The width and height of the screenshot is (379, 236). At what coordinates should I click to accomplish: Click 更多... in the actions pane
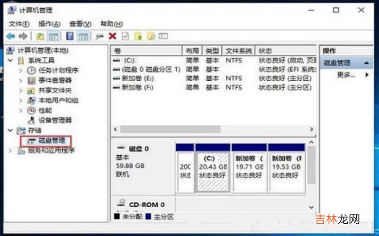pyautogui.click(x=346, y=75)
